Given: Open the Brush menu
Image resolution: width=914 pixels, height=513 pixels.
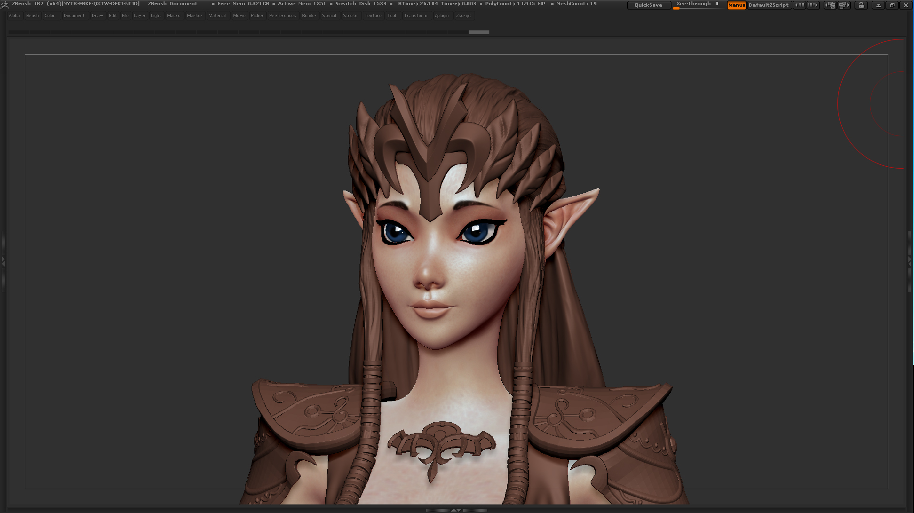Looking at the screenshot, I should pyautogui.click(x=32, y=16).
